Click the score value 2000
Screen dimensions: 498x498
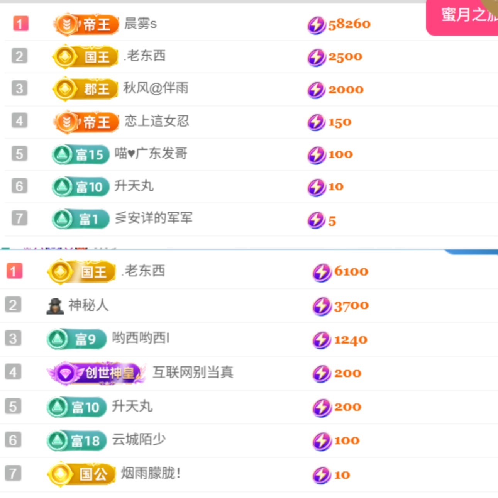coord(346,90)
